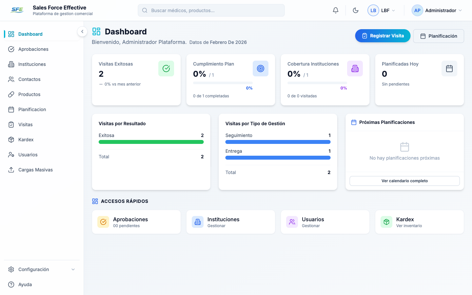Collapse the sidebar using the chevron button
This screenshot has height=295, width=472.
(x=82, y=31)
